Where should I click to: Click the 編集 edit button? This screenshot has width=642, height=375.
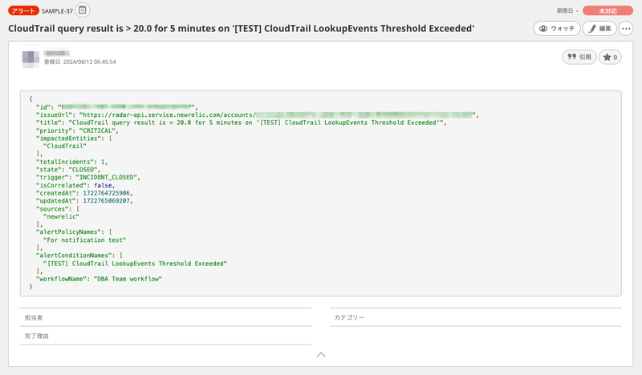pos(599,29)
